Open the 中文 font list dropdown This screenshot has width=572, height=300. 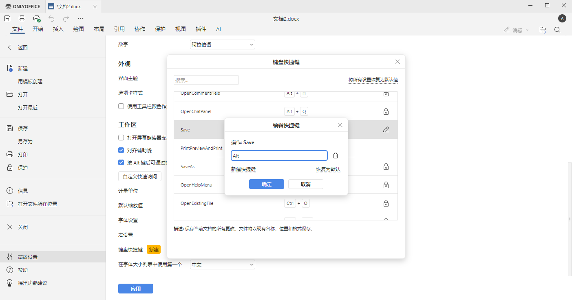point(222,264)
